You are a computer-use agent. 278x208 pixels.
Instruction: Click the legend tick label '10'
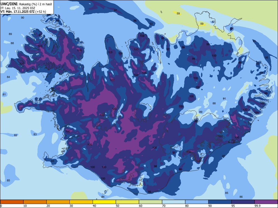pos(25,206)
